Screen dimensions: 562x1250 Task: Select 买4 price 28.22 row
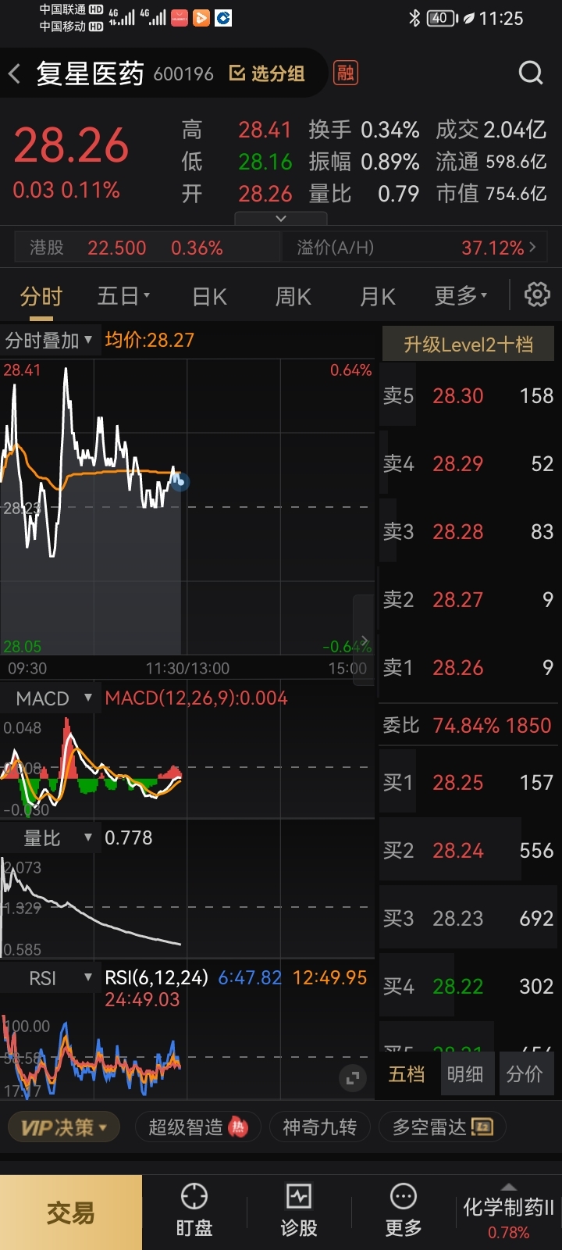pyautogui.click(x=468, y=987)
